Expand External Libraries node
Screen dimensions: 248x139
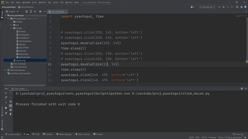pyautogui.click(x=5, y=70)
